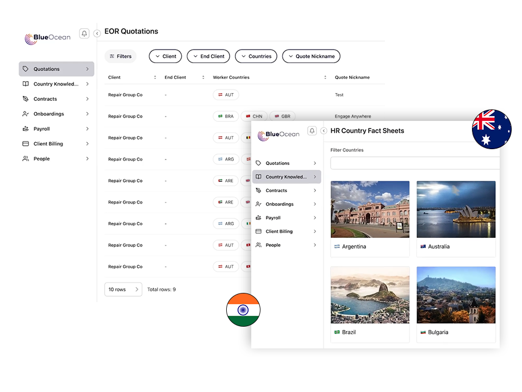Collapse sidebar using arrow beside EOR Quotations title
This screenshot has height=392, width=522.
coord(97,34)
